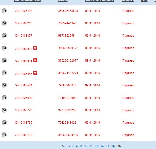The width and height of the screenshot is (156, 149).
Task: Click login 375256132977
Action: pos(68,60)
